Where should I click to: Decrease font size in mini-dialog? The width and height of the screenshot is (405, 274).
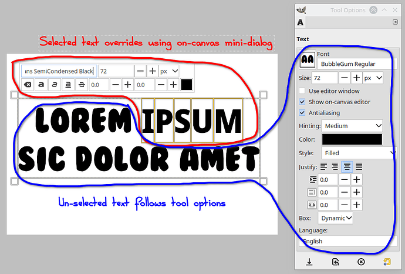(140, 71)
